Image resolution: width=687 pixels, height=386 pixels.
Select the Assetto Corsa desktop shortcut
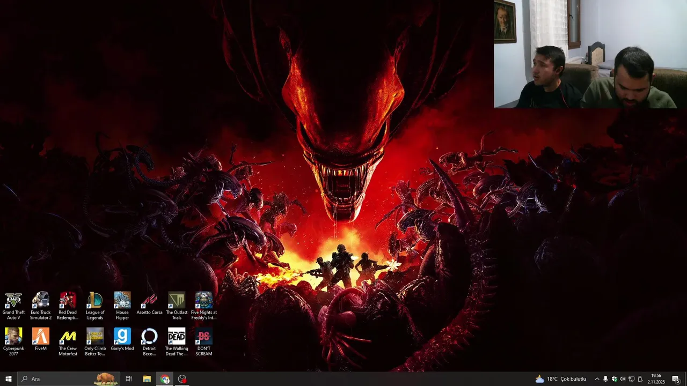(149, 304)
